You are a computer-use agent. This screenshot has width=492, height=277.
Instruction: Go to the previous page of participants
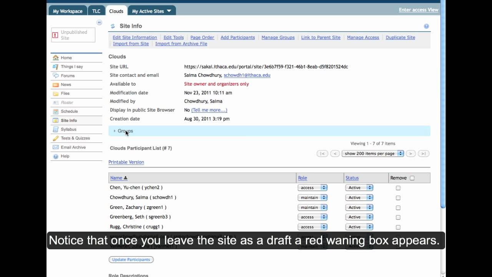tap(335, 154)
